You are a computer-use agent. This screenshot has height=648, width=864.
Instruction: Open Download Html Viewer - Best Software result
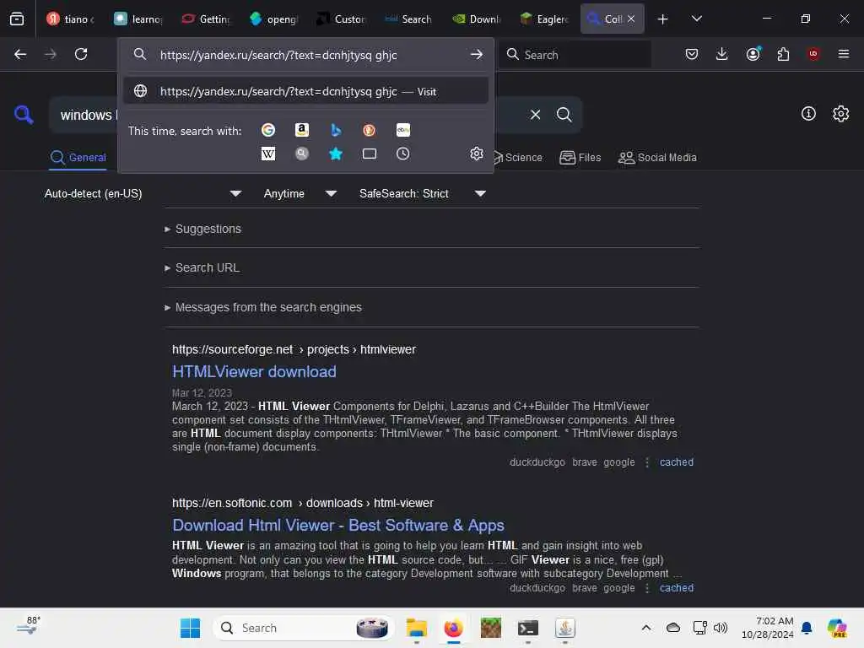(x=338, y=526)
